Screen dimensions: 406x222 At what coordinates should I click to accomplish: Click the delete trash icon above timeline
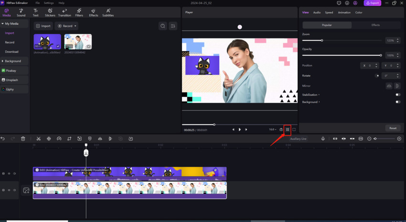[x=23, y=139]
